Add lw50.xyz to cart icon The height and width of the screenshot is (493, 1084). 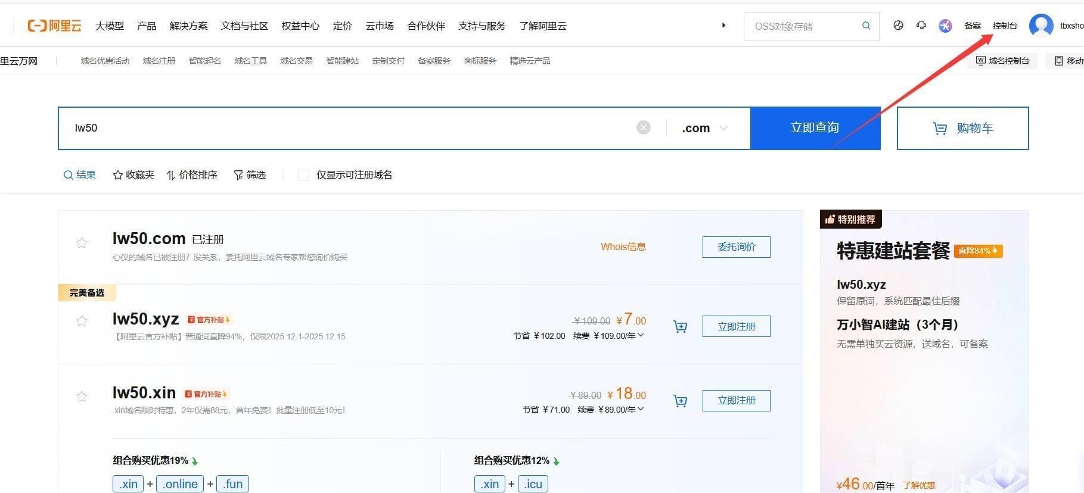(680, 326)
